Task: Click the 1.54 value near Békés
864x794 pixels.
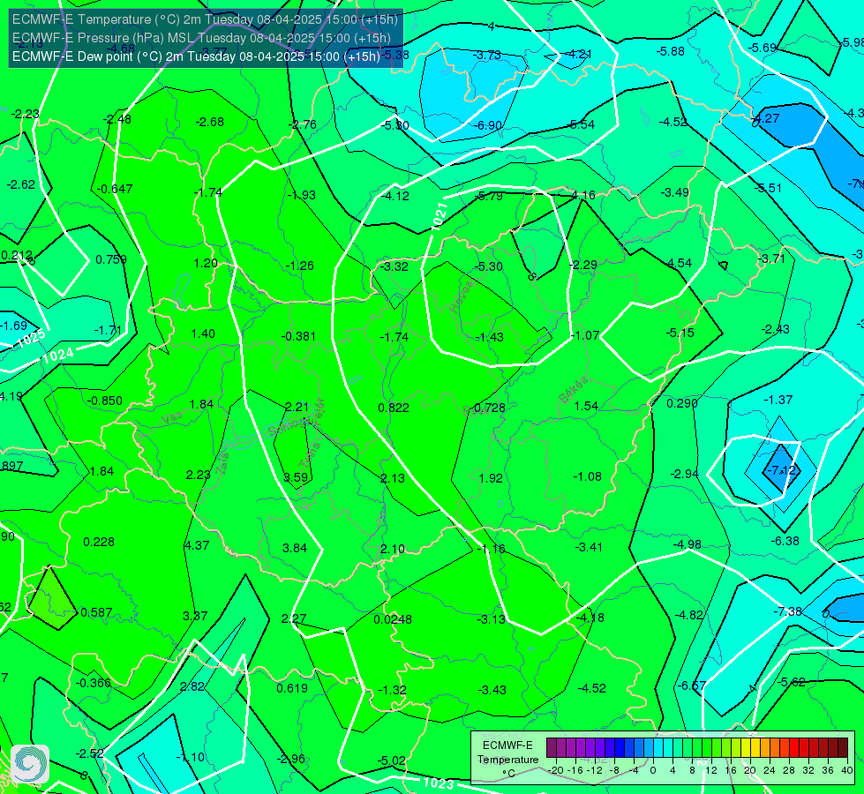Action: pyautogui.click(x=586, y=406)
